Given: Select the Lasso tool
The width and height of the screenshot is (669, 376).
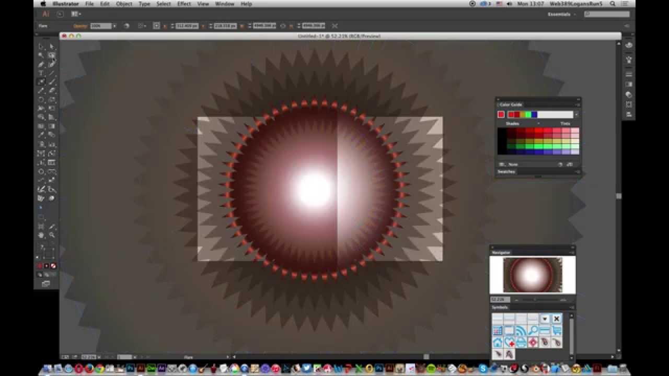Looking at the screenshot, I should pos(52,55).
